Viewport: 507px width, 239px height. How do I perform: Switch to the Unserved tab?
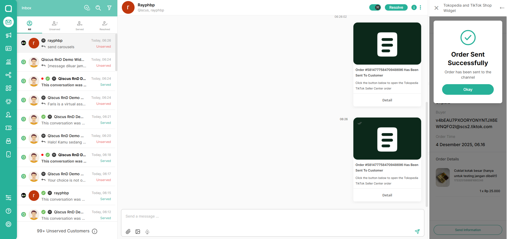pyautogui.click(x=55, y=26)
